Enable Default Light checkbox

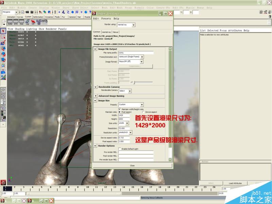pos(120,149)
